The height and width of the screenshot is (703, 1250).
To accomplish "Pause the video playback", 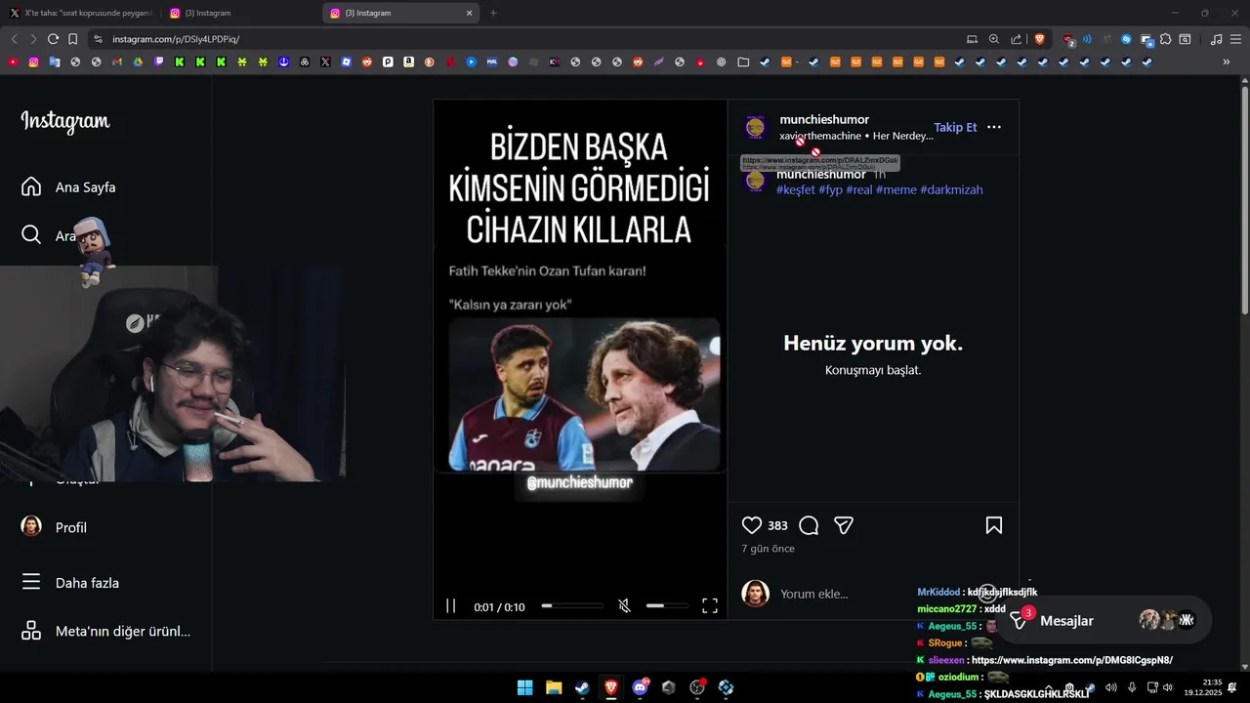I will point(450,606).
